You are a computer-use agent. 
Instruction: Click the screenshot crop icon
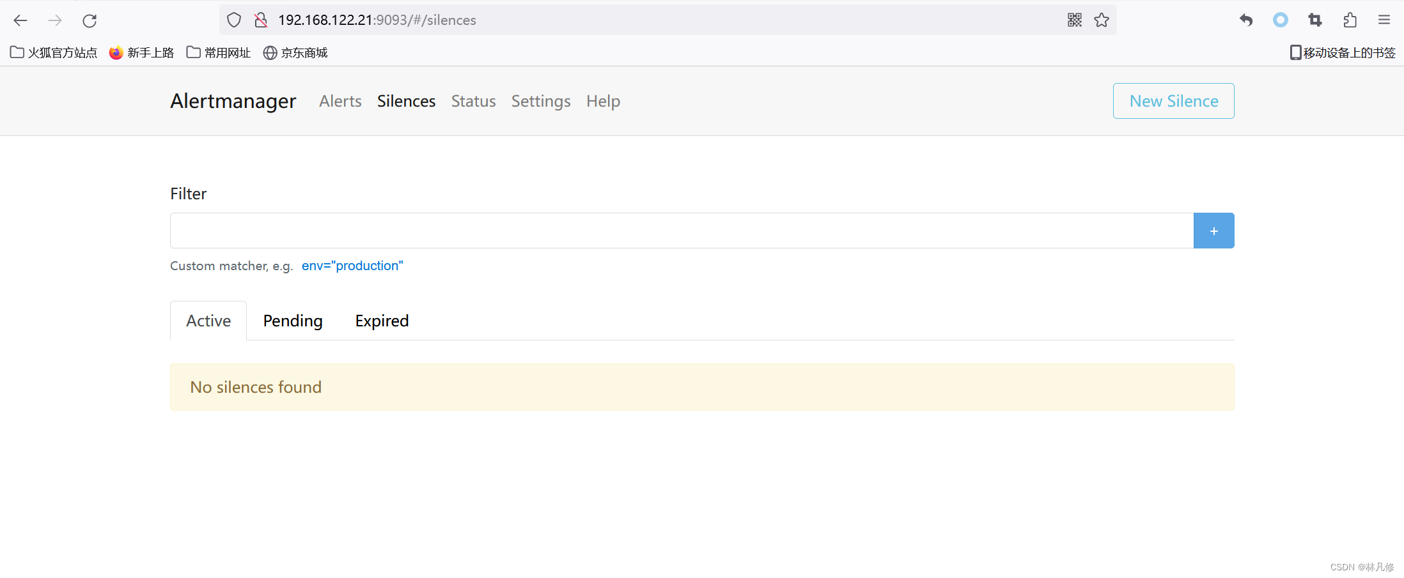(x=1315, y=20)
